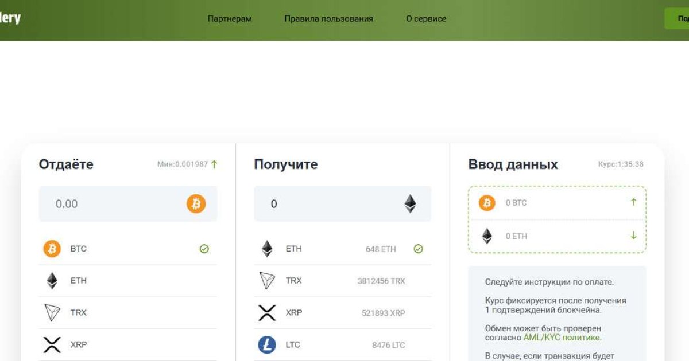Choose the XRP icon in the Получите list
689x361 pixels.
267,313
